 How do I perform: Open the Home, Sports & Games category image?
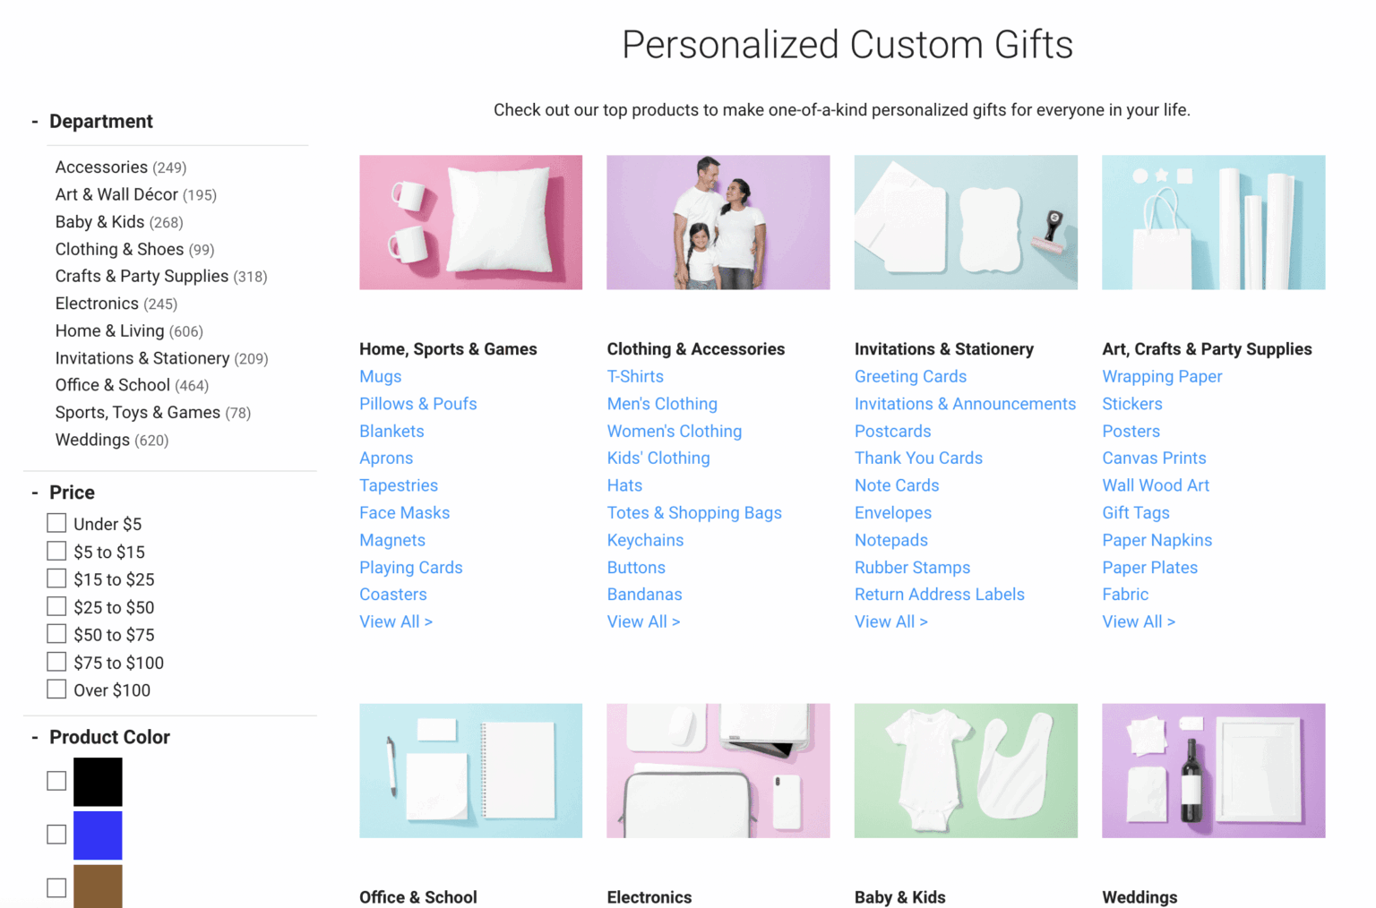click(470, 222)
